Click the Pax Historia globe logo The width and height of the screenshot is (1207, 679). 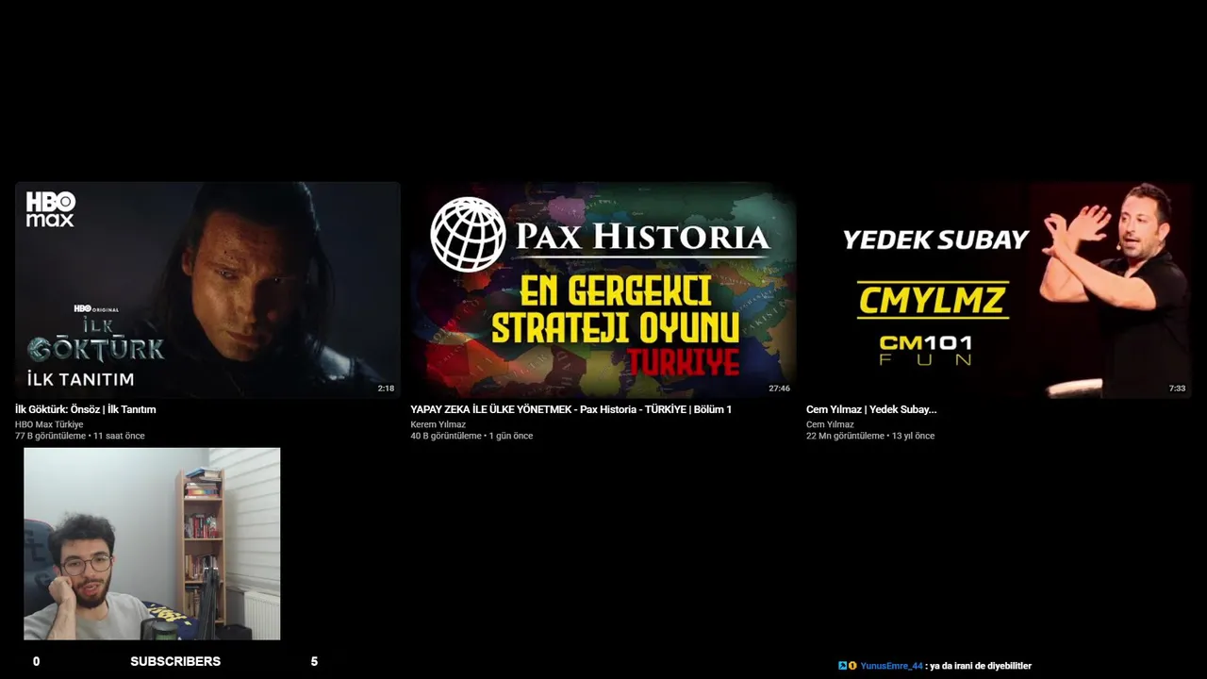pos(469,234)
